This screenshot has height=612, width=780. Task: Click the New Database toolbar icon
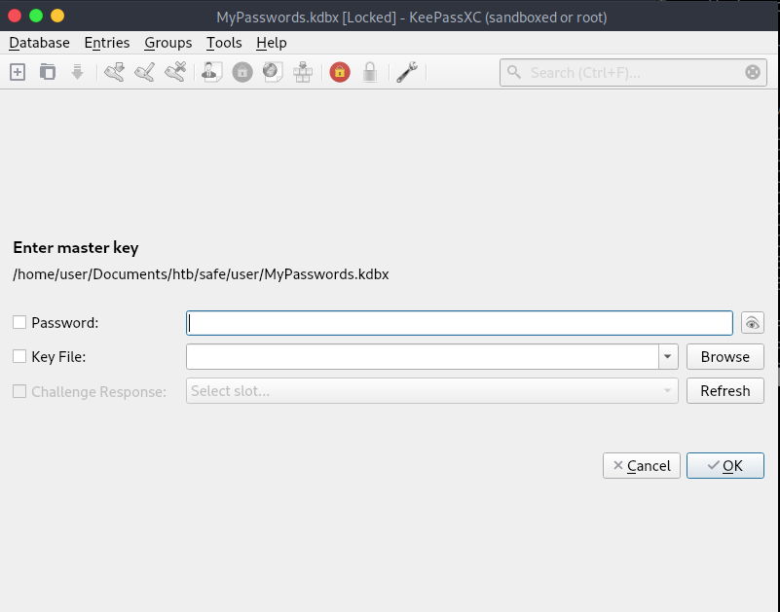tap(17, 72)
